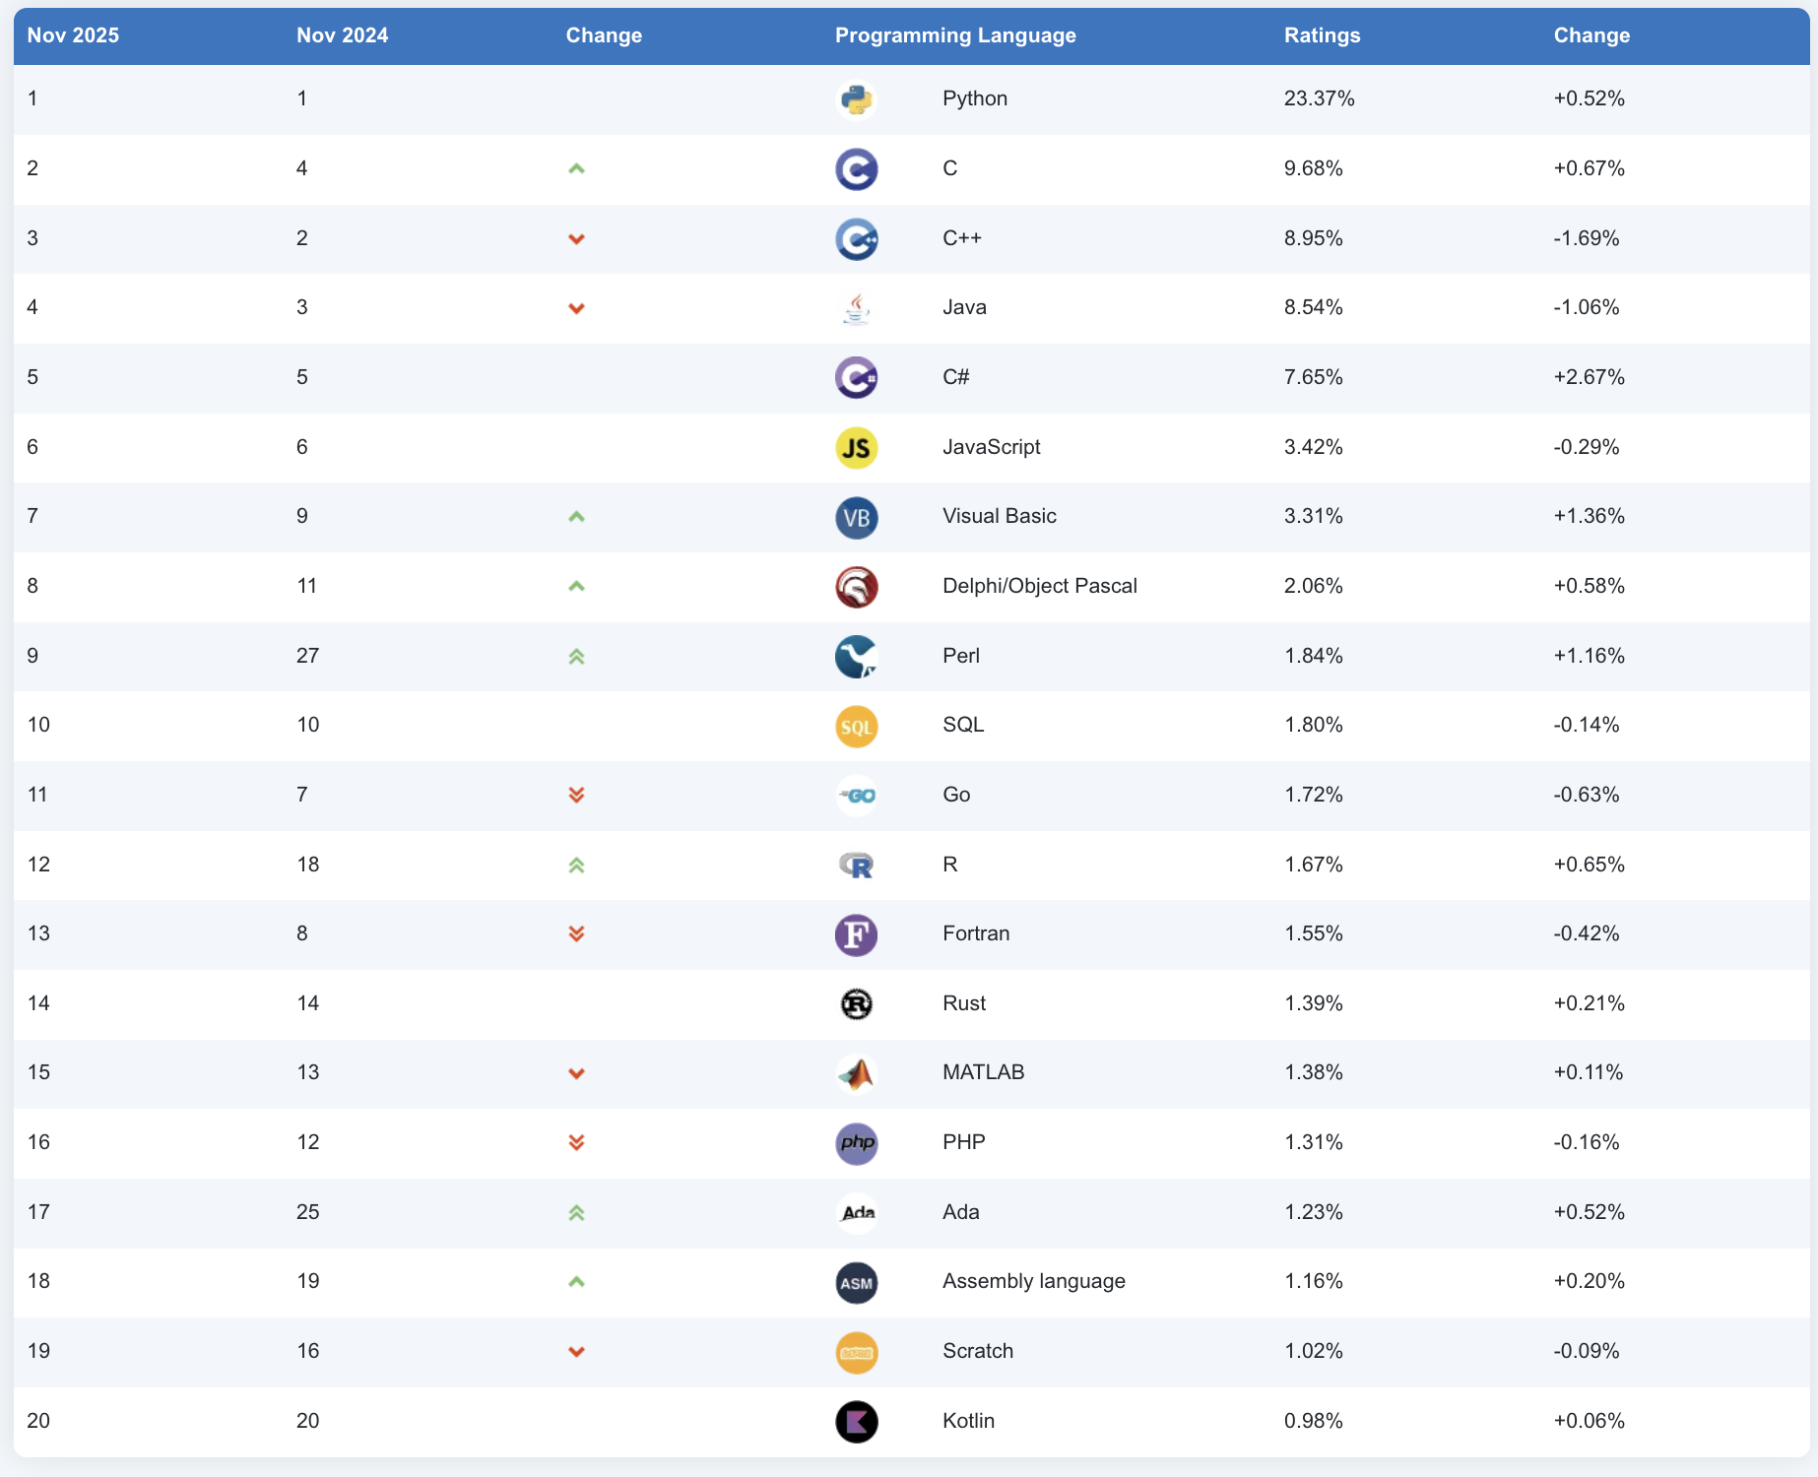Click the Kotlin logo icon
The image size is (1818, 1477).
click(856, 1422)
